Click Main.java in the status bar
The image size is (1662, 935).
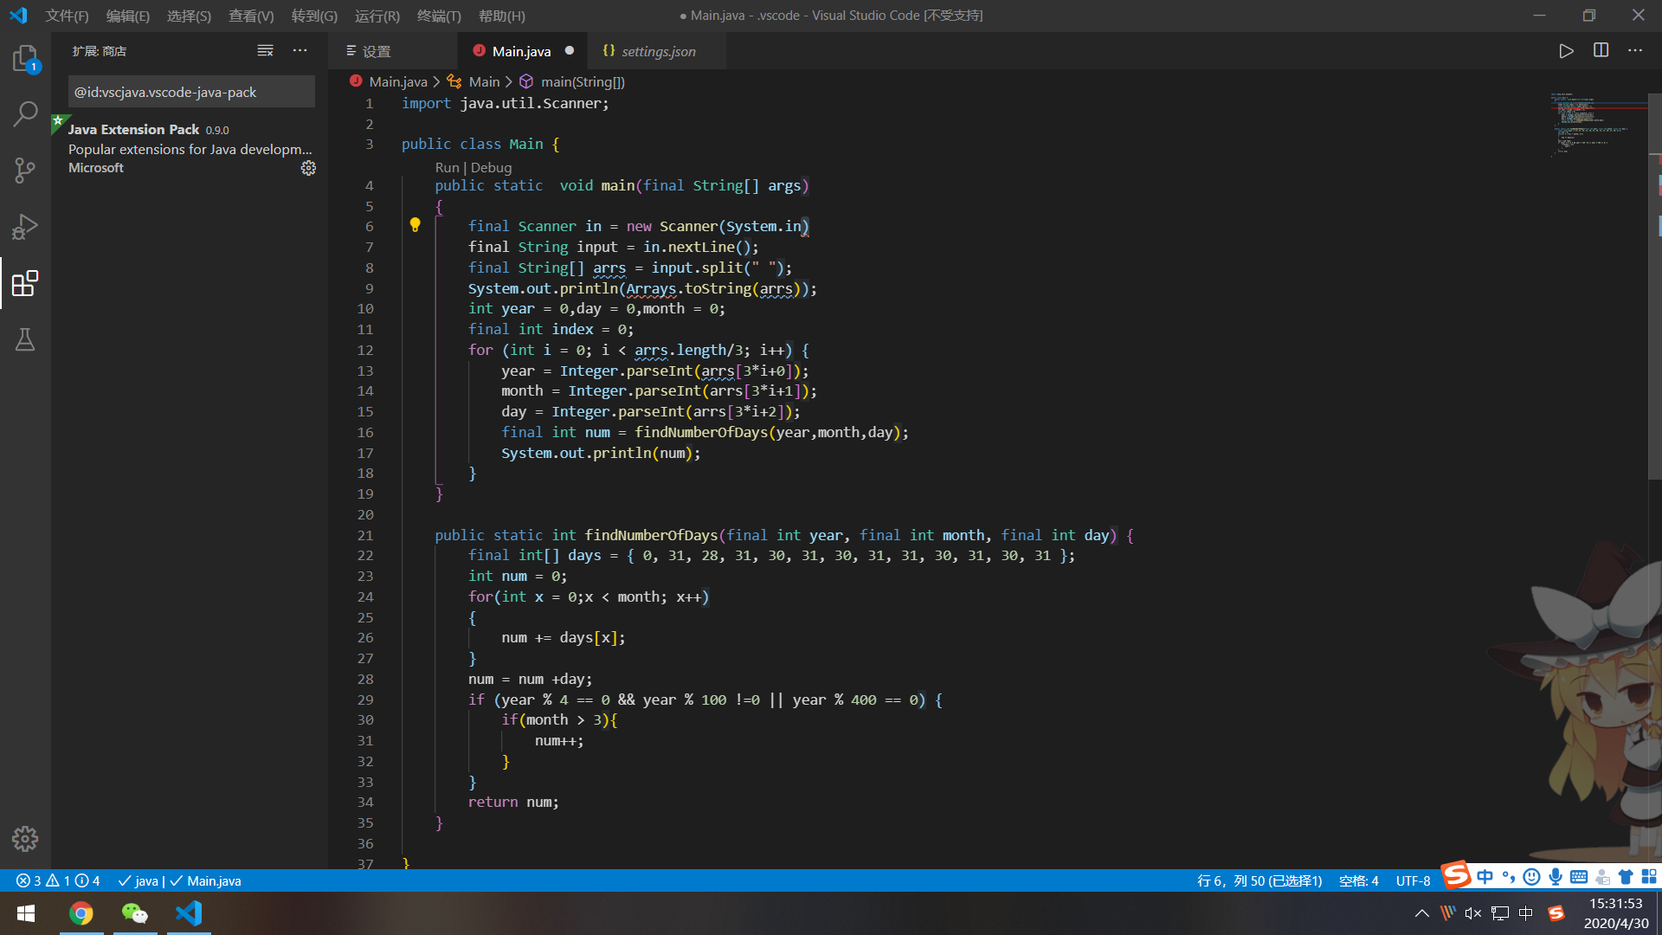[x=206, y=880]
